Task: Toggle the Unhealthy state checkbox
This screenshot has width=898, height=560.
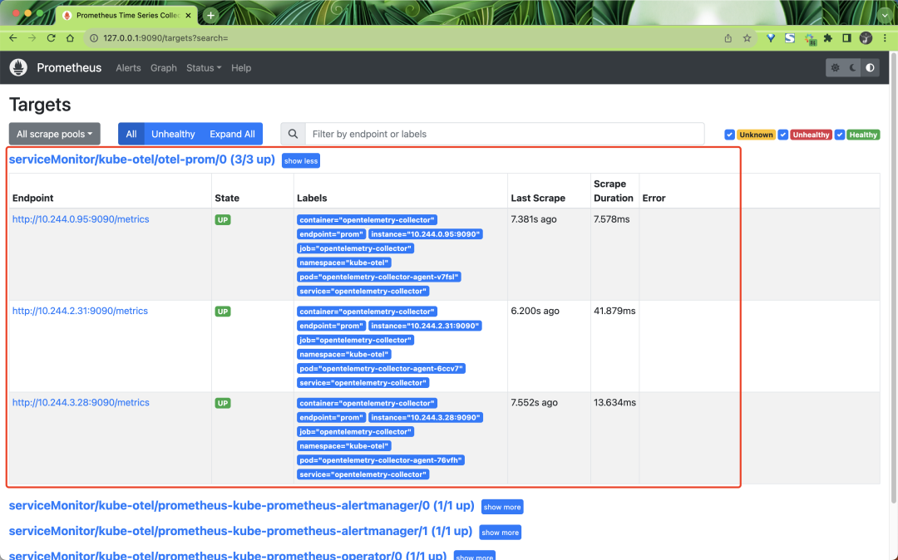Action: tap(783, 135)
